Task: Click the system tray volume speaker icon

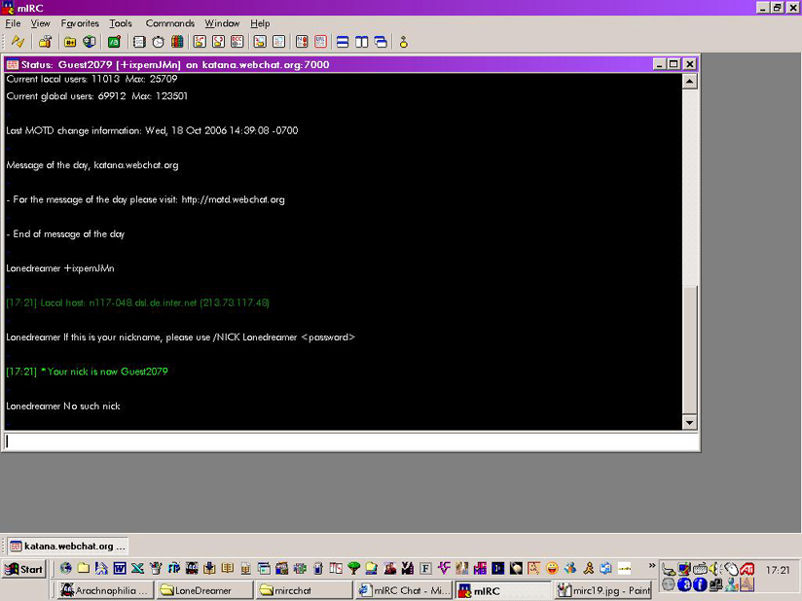Action: (715, 568)
